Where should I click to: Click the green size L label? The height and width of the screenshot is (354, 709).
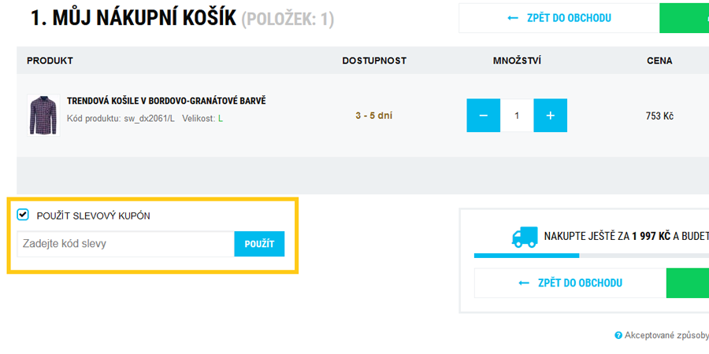click(221, 118)
